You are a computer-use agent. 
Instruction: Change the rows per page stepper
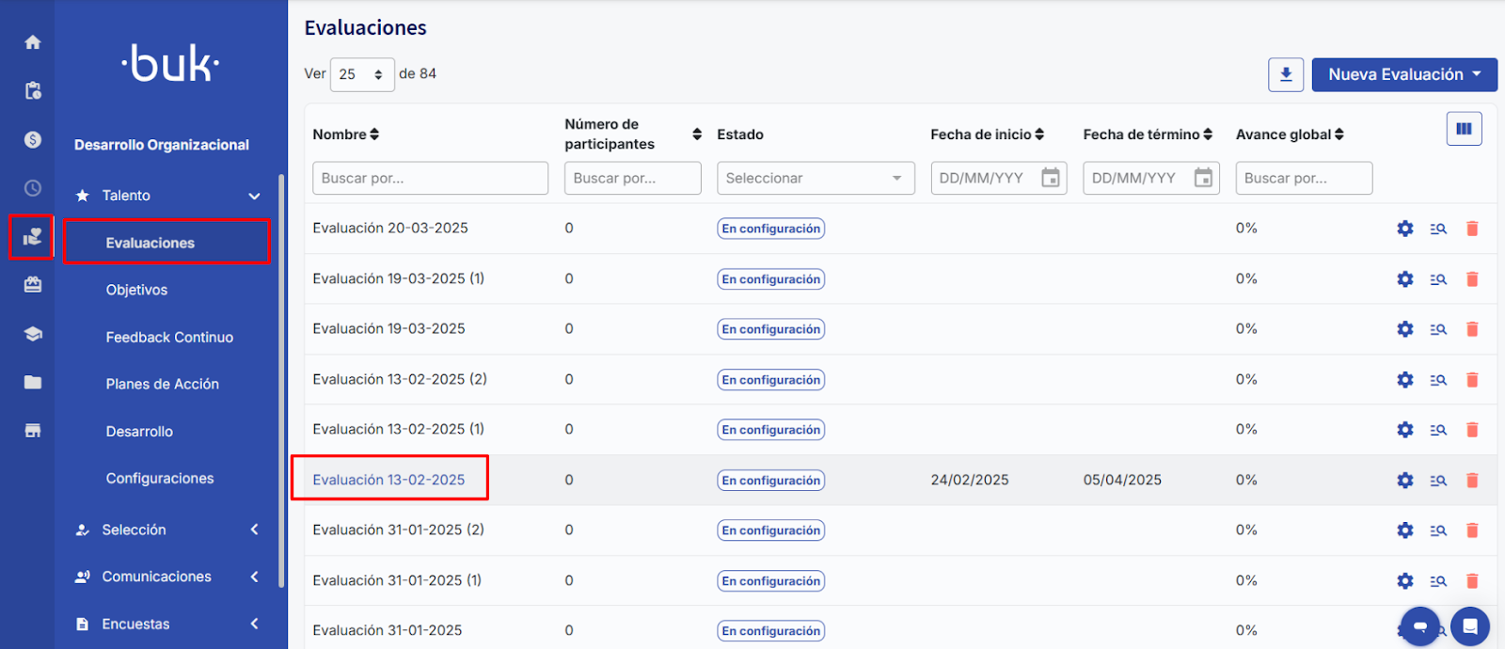pos(362,74)
